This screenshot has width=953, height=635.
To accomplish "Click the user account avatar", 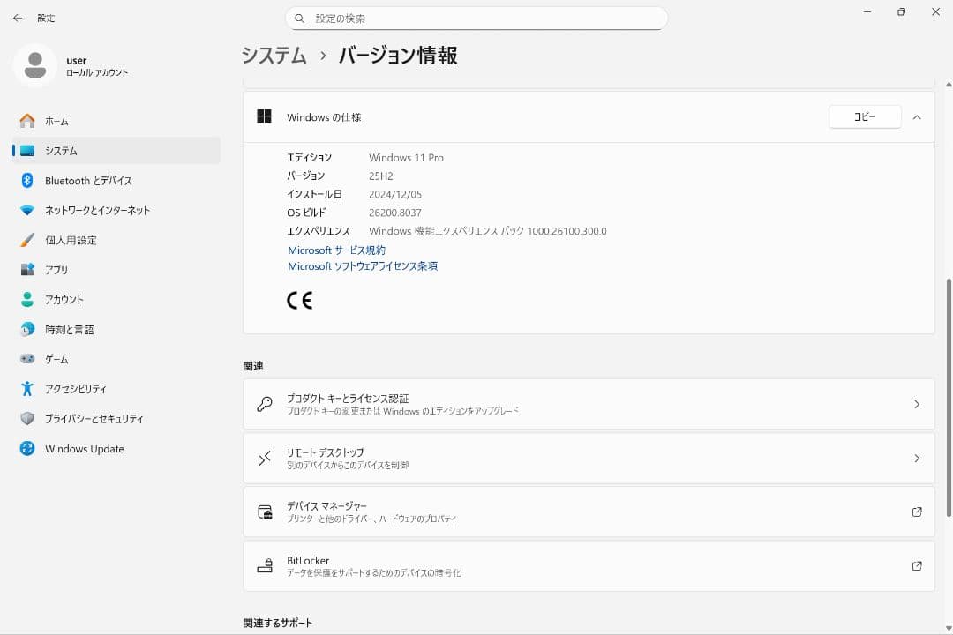I will (35, 66).
